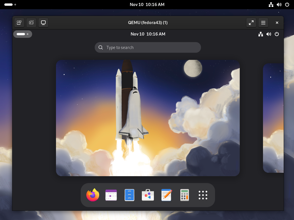Image resolution: width=294 pixels, height=220 pixels.
Task: Click the monitor icon in QEMU header bar
Action: [x=43, y=23]
